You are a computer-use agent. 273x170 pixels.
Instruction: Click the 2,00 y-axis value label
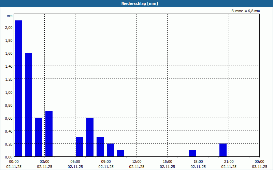(x=9, y=27)
